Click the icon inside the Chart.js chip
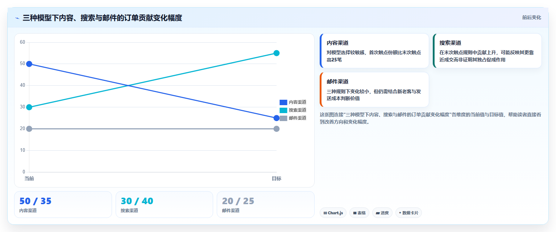Viewport: 556px width, 232px height. [x=325, y=213]
